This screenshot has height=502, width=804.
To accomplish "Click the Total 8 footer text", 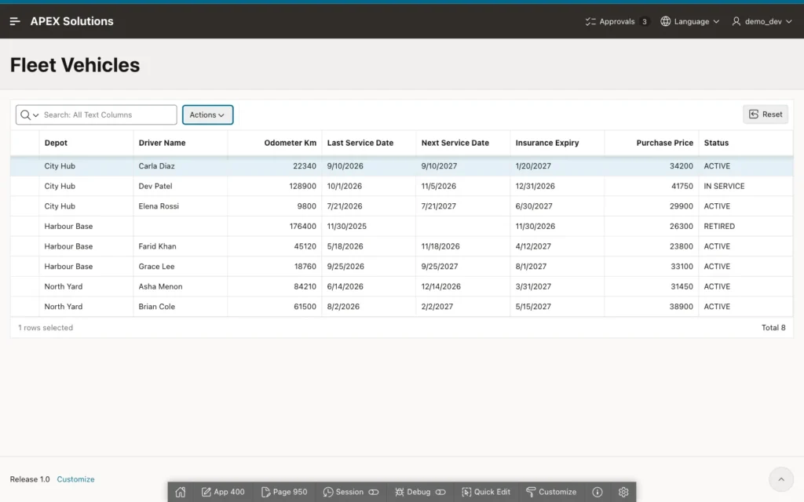I will [773, 328].
